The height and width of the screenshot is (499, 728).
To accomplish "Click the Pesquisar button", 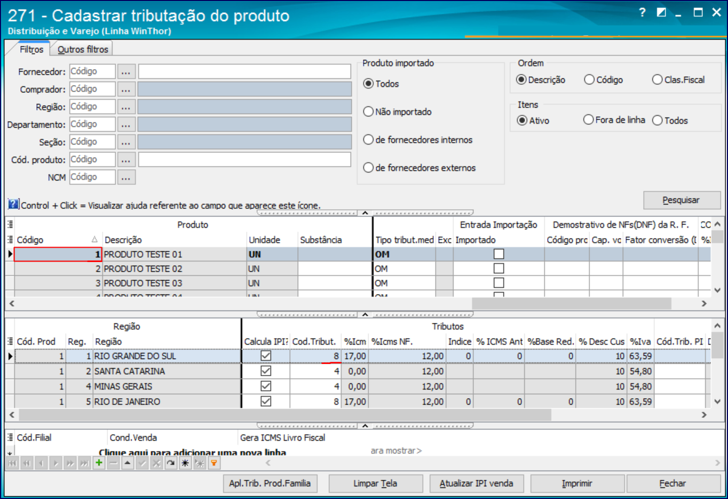I will 682,200.
